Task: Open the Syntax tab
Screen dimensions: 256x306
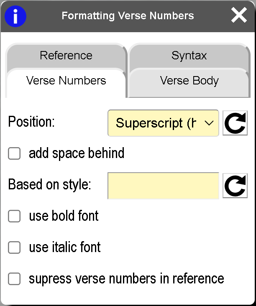Action: point(189,55)
